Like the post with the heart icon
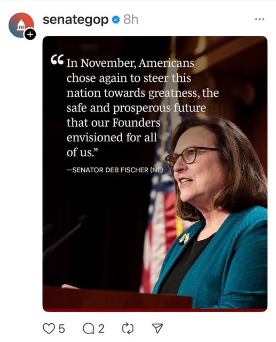 (49, 329)
